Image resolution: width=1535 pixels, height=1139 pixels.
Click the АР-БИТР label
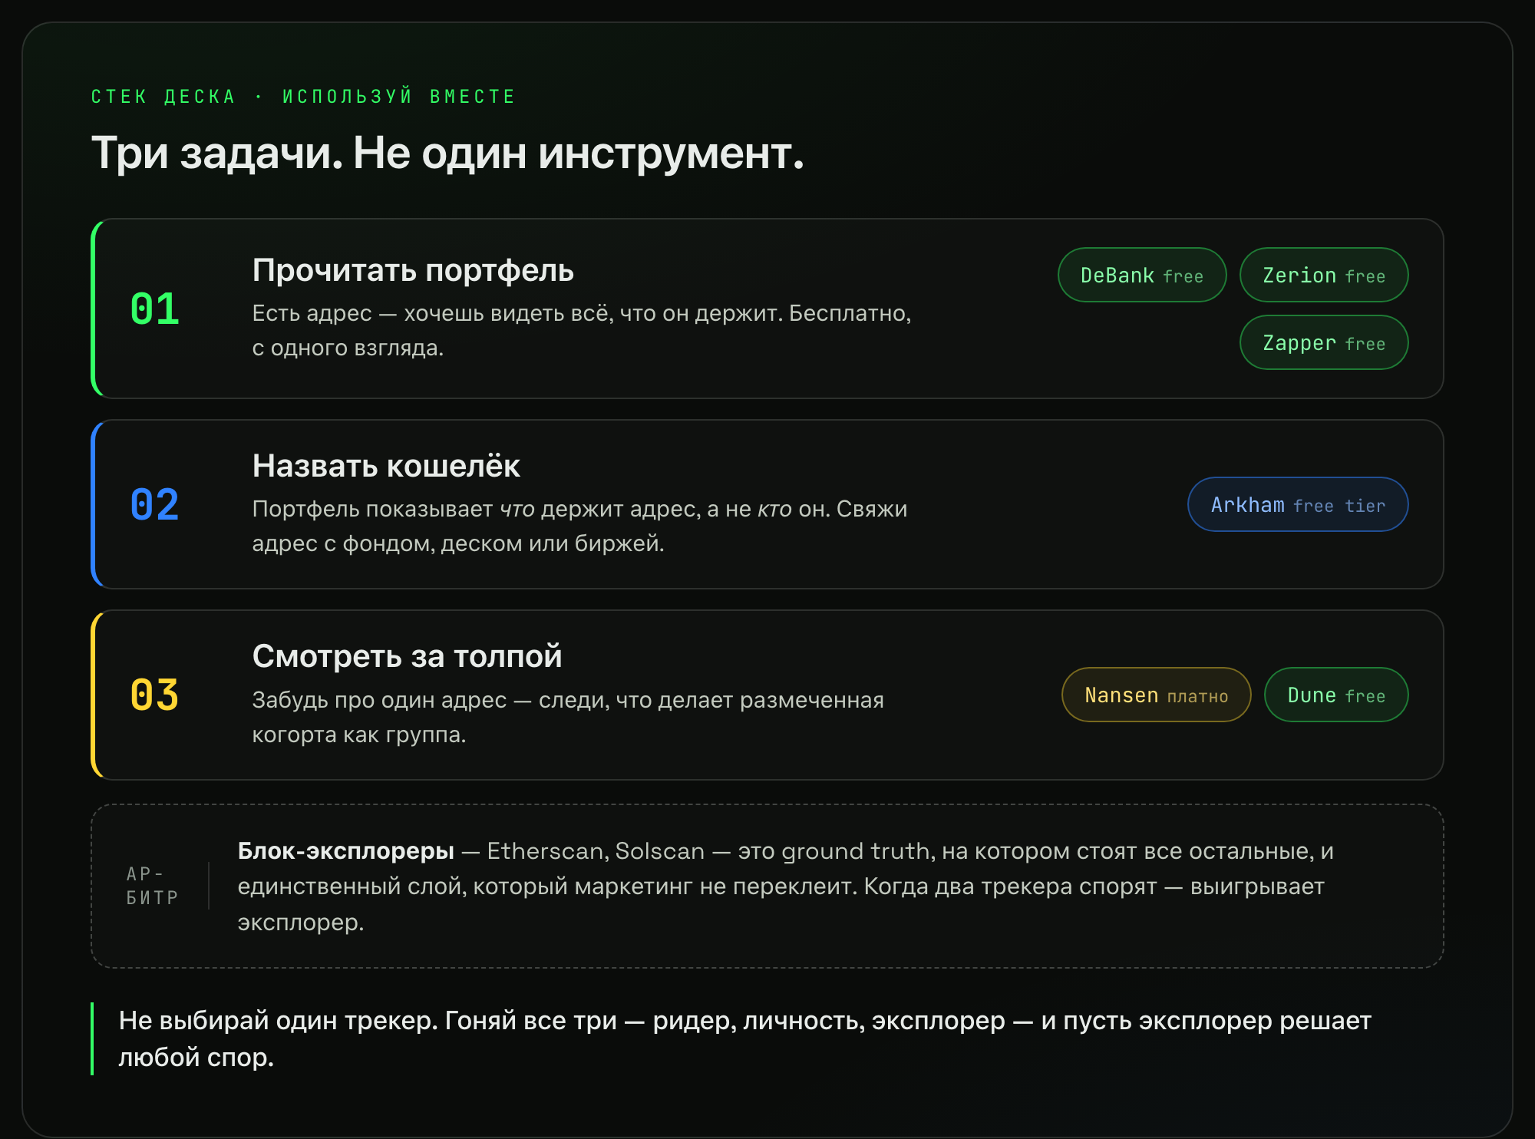[x=152, y=886]
